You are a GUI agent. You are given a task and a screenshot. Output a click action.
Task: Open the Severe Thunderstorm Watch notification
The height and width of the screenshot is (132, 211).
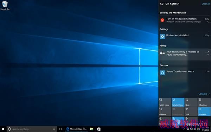point(185,73)
